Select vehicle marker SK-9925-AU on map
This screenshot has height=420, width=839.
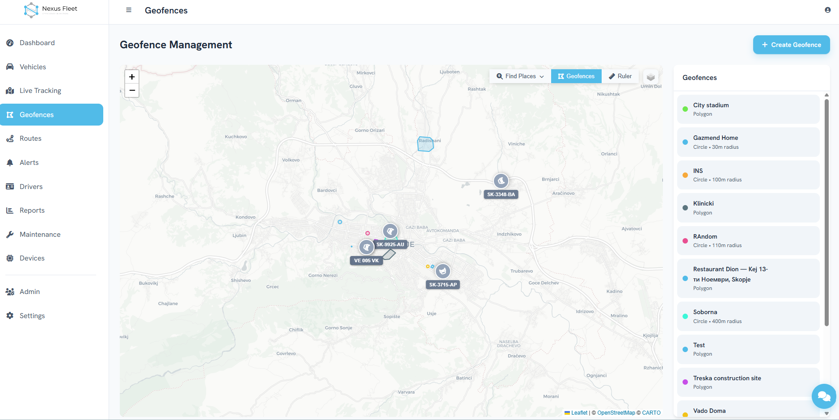390,231
